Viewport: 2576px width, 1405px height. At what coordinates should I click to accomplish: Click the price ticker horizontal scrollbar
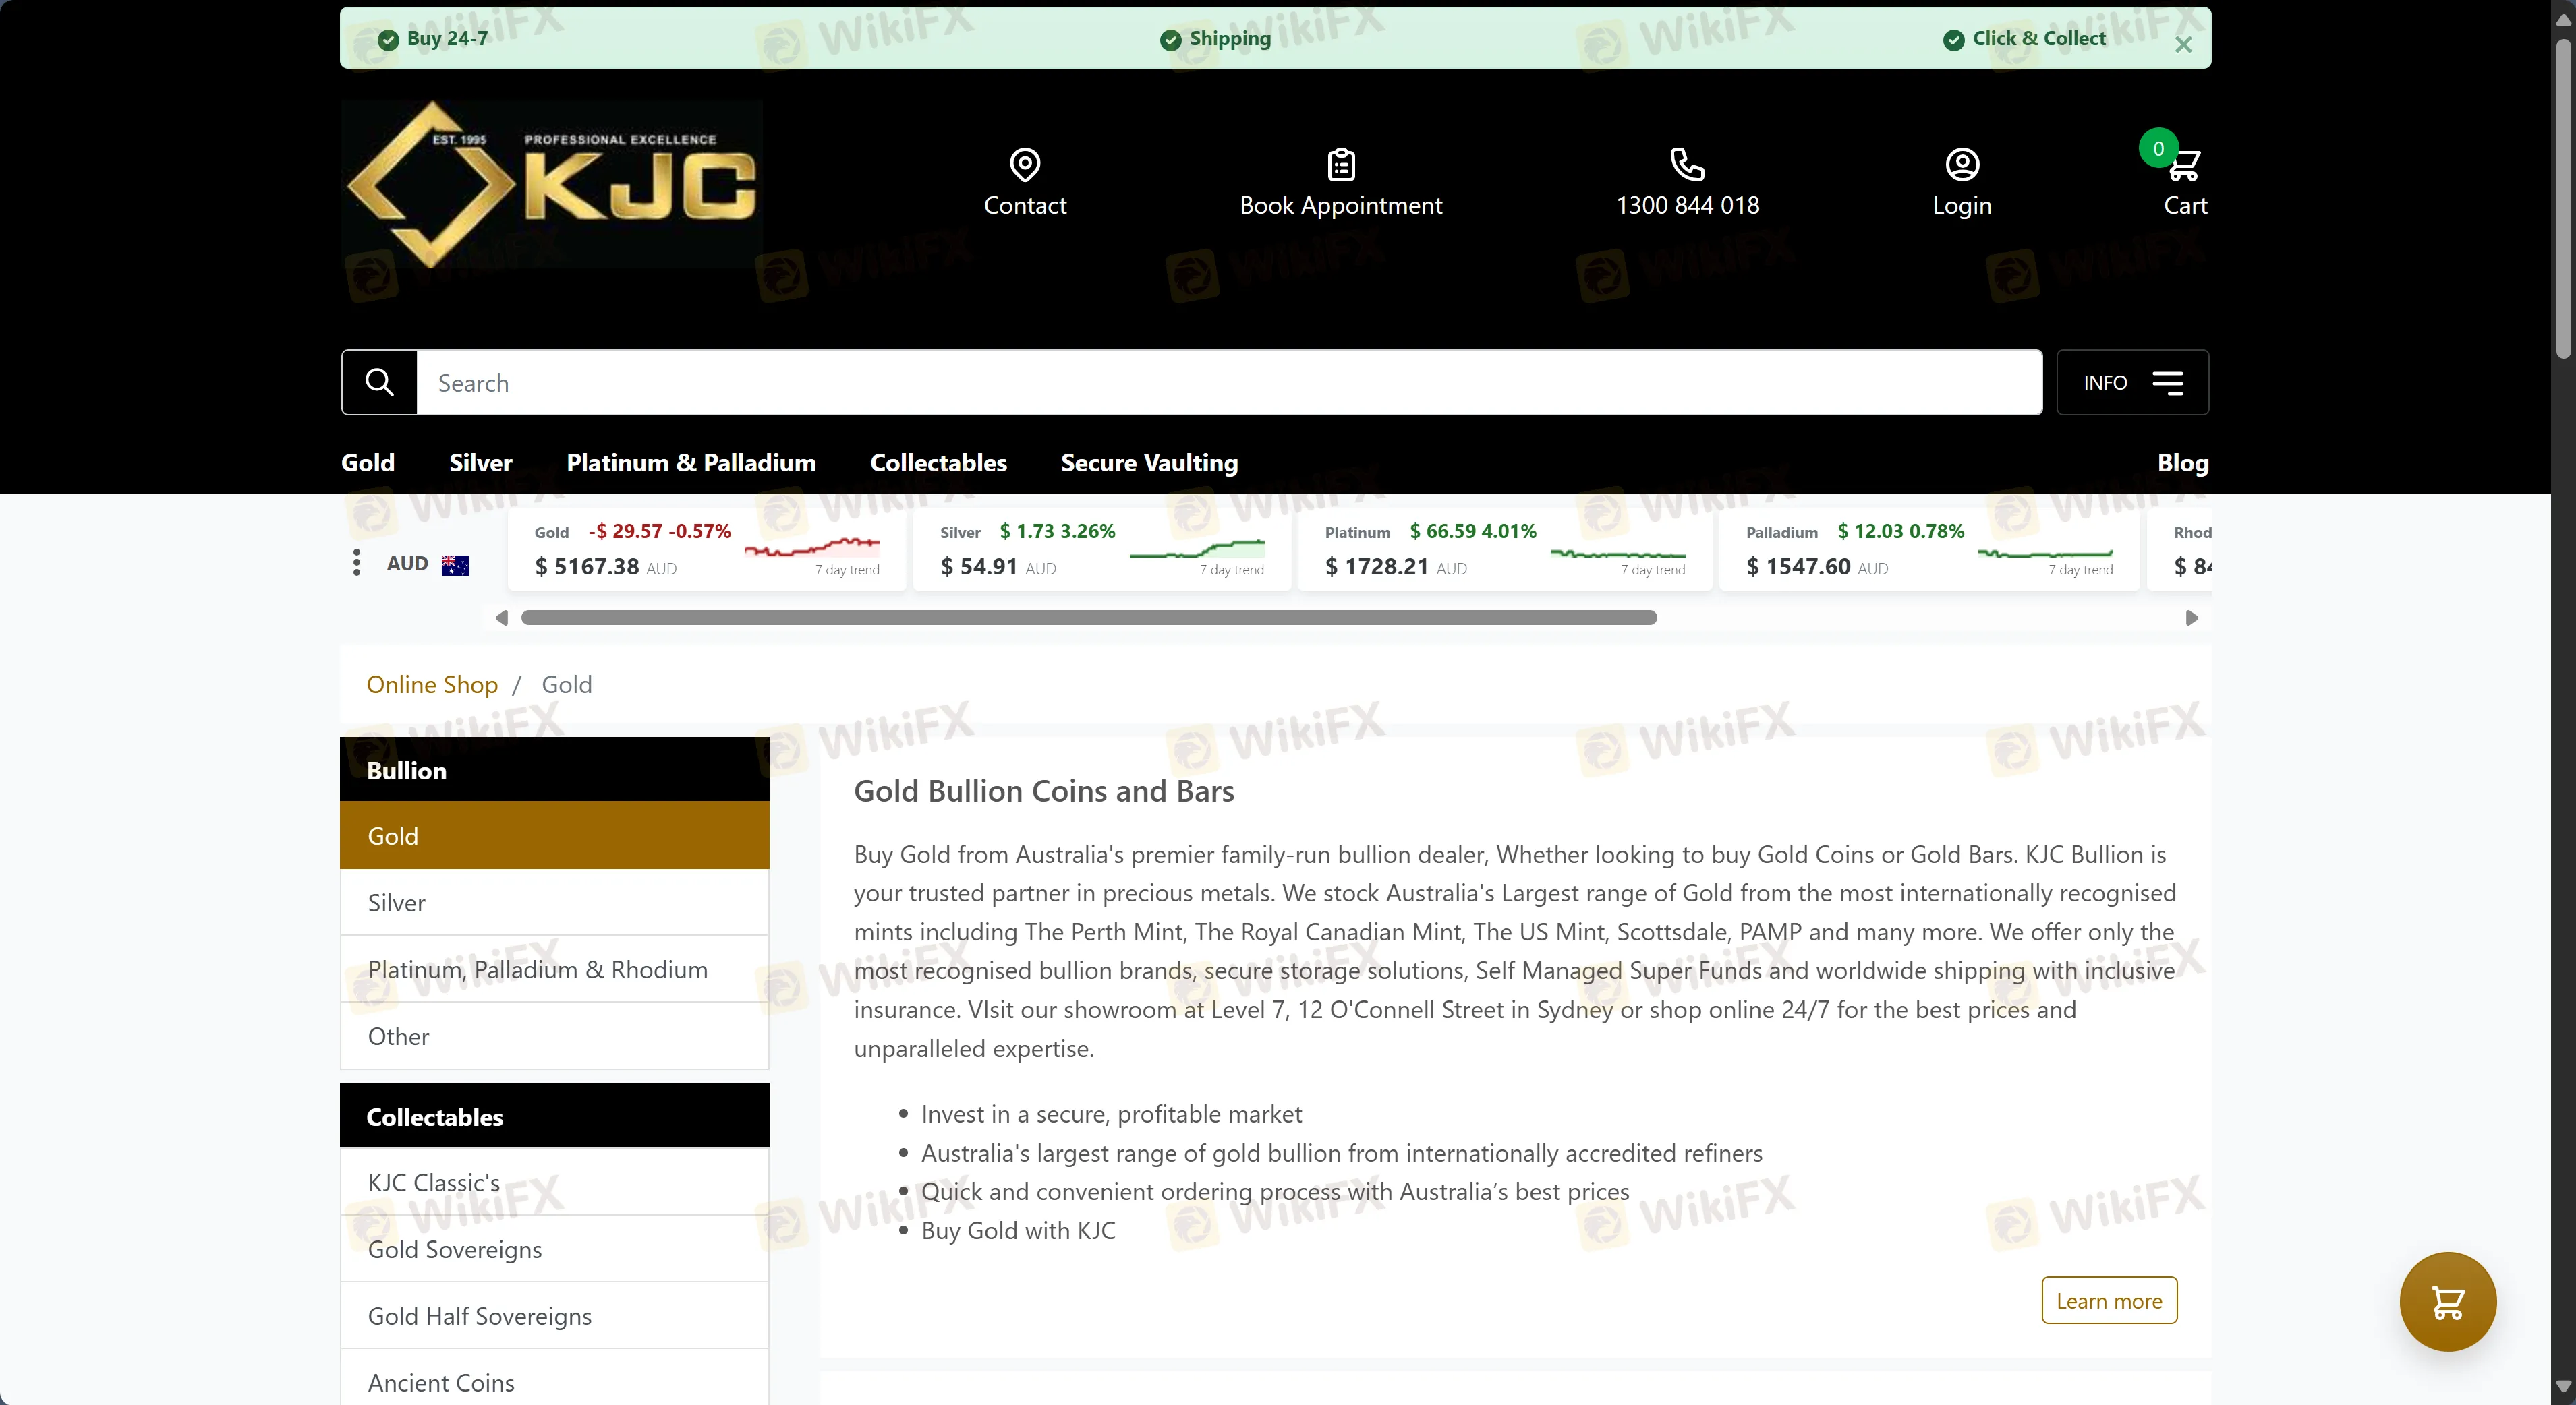pos(1088,618)
